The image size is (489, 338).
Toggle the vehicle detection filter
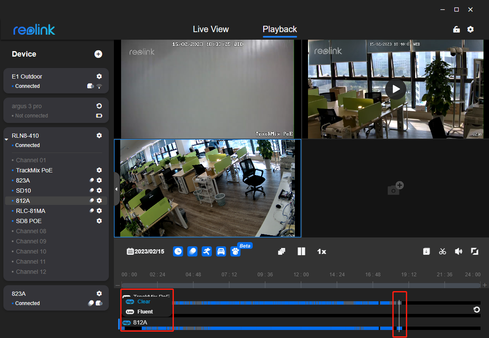pyautogui.click(x=221, y=251)
